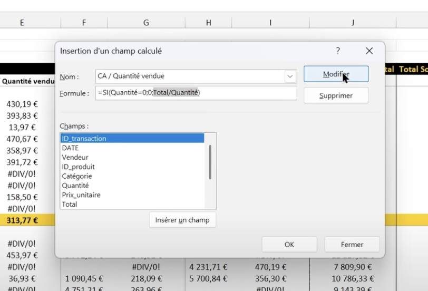The width and height of the screenshot is (428, 291).
Task: Select column F header
Action: [84, 22]
